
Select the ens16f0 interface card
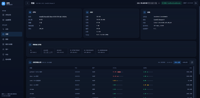pos(48,51)
